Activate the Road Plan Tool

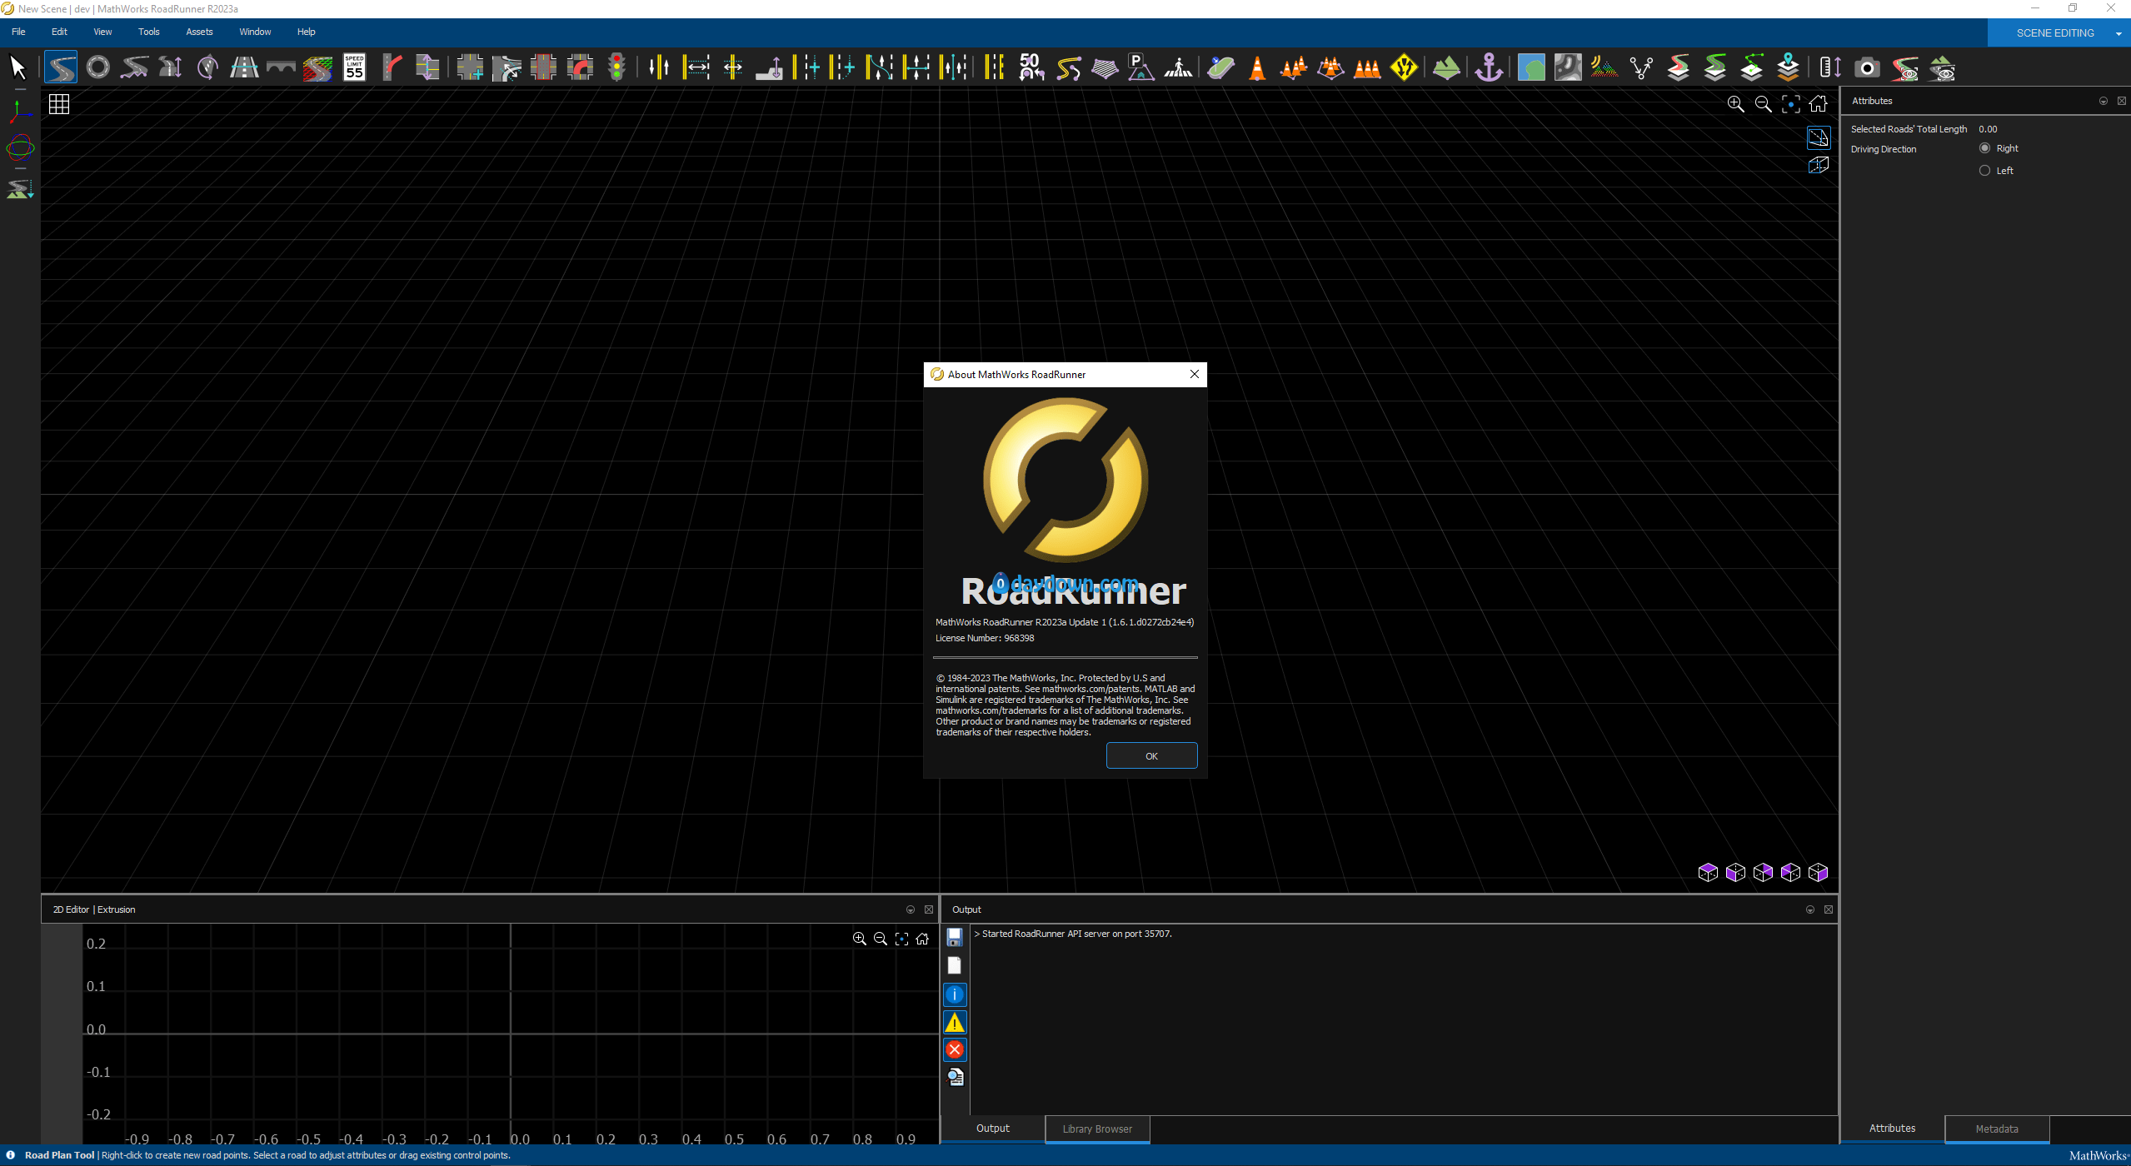coord(61,67)
